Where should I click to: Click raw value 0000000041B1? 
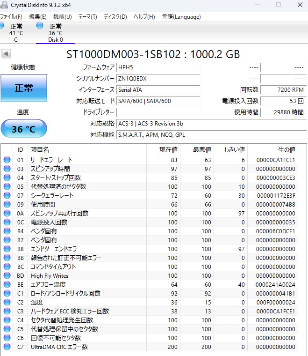tap(276, 294)
